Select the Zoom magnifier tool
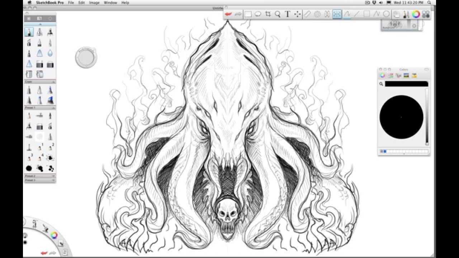This screenshot has width=459, height=258. pyautogui.click(x=278, y=14)
